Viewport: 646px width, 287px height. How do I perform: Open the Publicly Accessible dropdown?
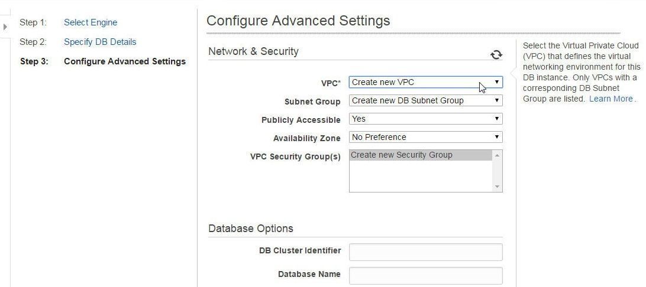[x=425, y=119]
